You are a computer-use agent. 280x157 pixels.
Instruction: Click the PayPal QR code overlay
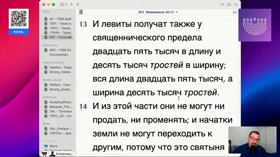point(18,19)
